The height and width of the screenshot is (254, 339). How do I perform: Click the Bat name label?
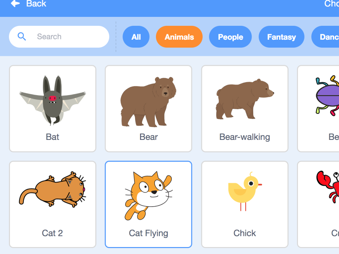pos(53,137)
